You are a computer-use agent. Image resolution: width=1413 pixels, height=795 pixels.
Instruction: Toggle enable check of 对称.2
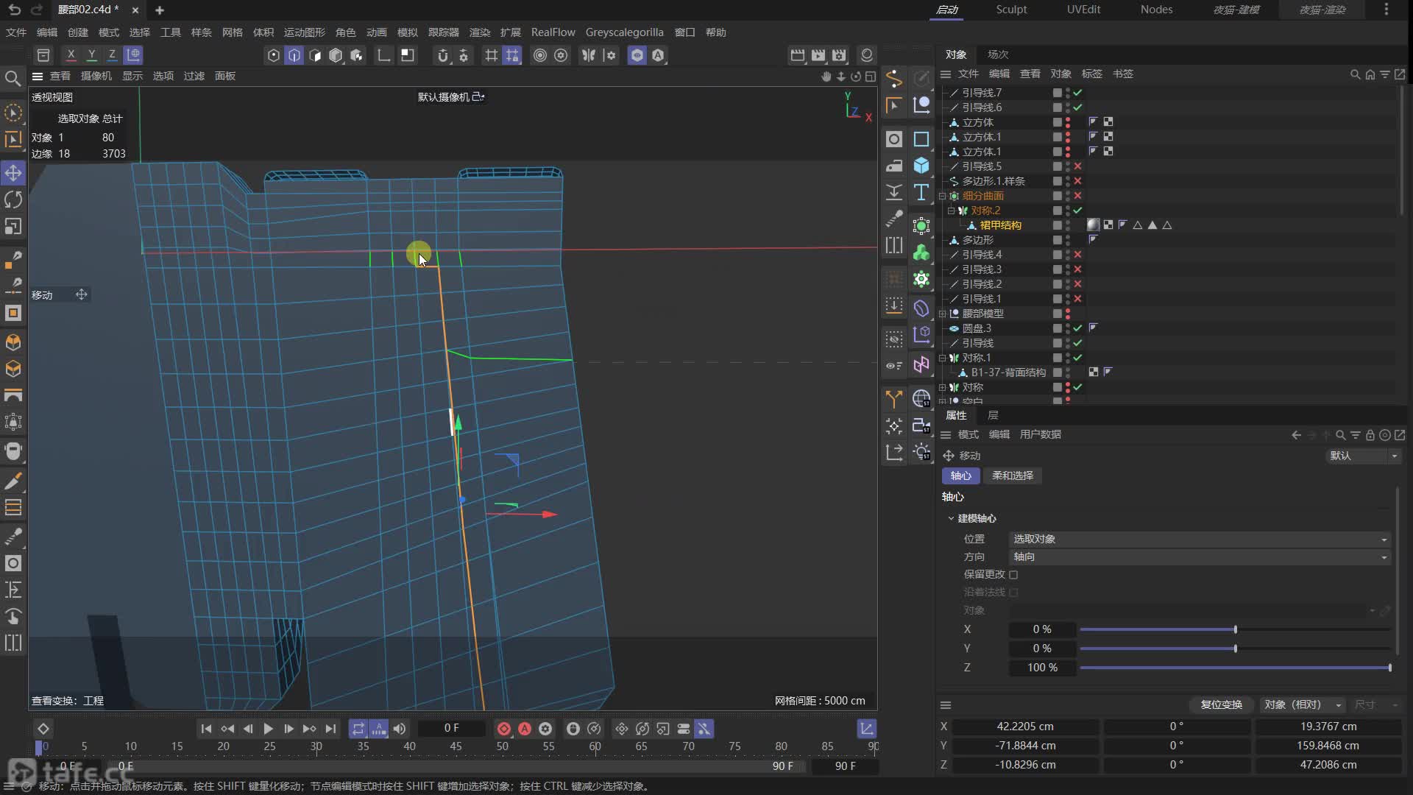coord(1077,211)
